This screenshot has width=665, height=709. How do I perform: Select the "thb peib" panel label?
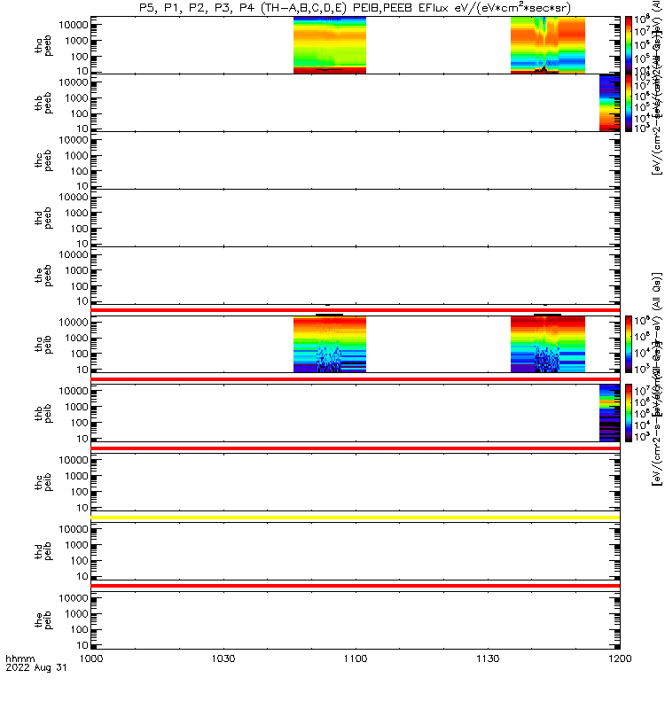[x=43, y=413]
